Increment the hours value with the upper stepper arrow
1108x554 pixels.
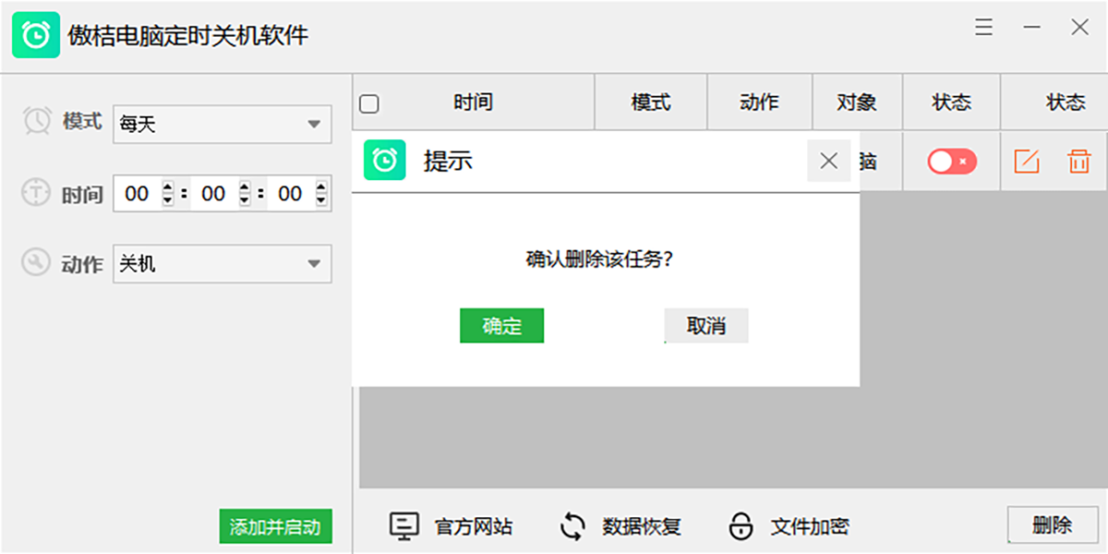pos(165,187)
